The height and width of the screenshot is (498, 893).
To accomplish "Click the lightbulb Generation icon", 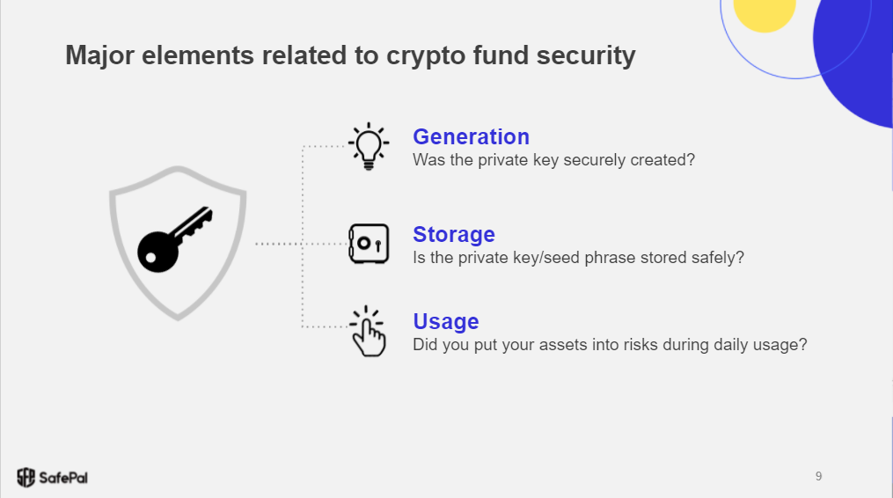I will click(x=369, y=146).
